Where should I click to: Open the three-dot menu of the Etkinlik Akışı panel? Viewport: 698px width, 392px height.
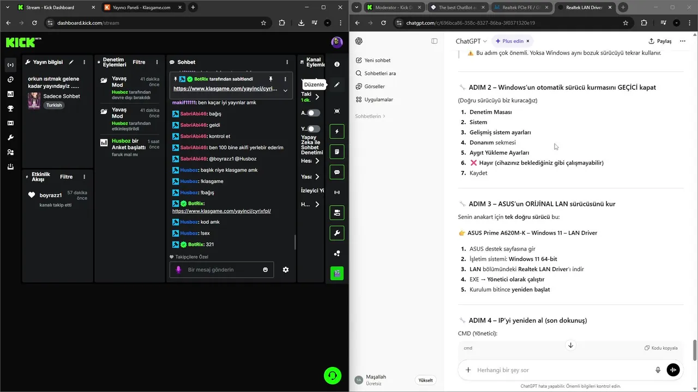[x=84, y=177]
